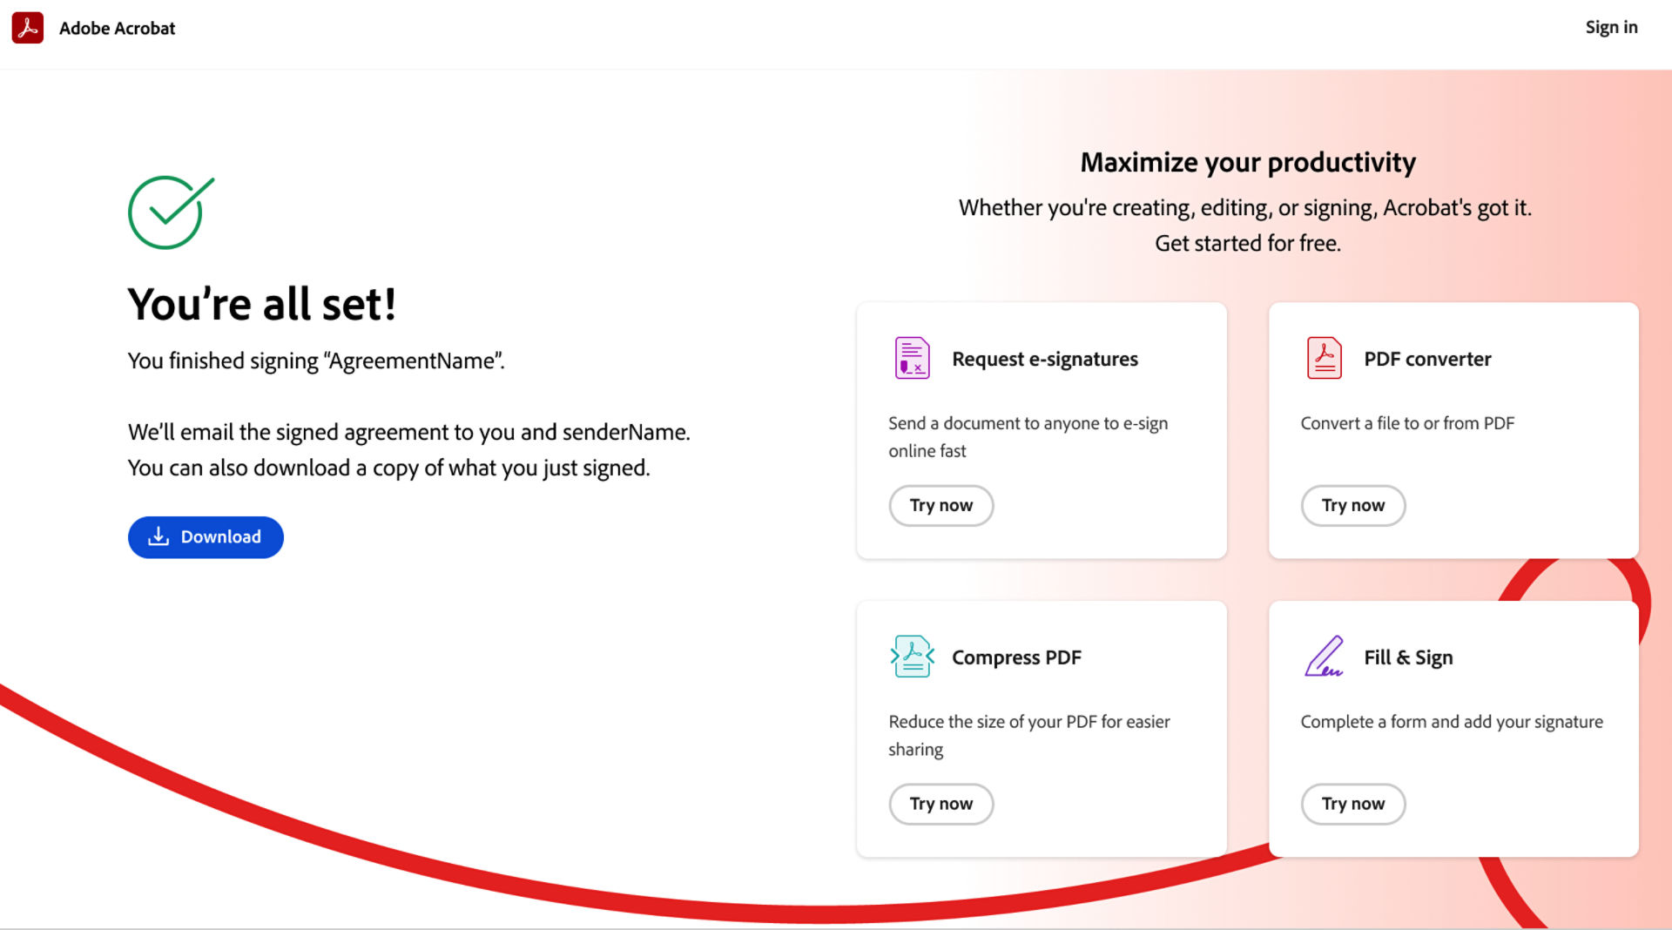Viewport: 1672px width, 930px height.
Task: Click the green checkmark success icon
Action: (x=171, y=212)
